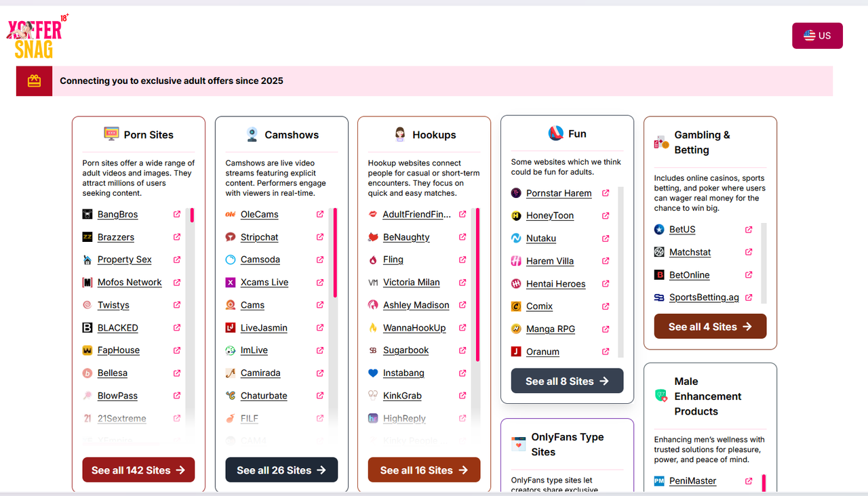
Task: Click external-link icon beside BetOnline
Action: pos(749,275)
